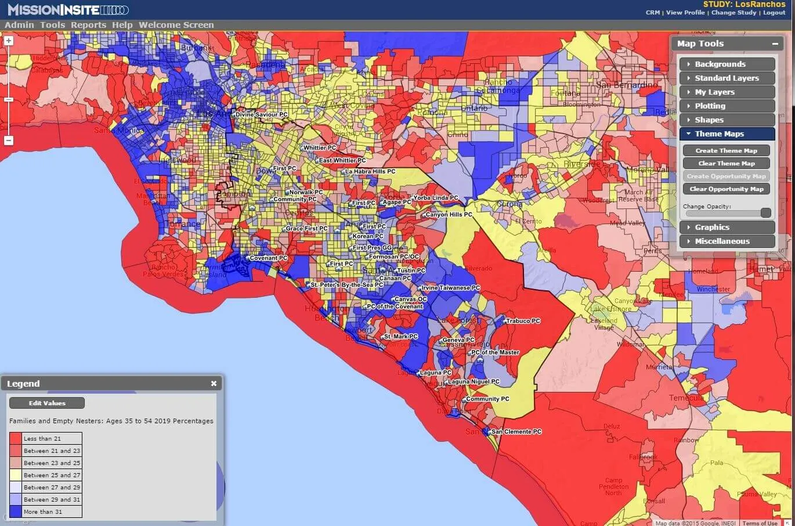The width and height of the screenshot is (795, 526).
Task: Open the Reports menu
Action: point(88,25)
